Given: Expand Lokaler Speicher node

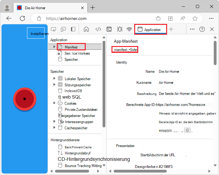Looking at the screenshot, I should pyautogui.click(x=54, y=78).
